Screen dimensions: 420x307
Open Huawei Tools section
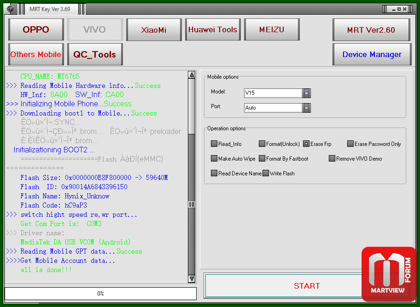coord(213,29)
